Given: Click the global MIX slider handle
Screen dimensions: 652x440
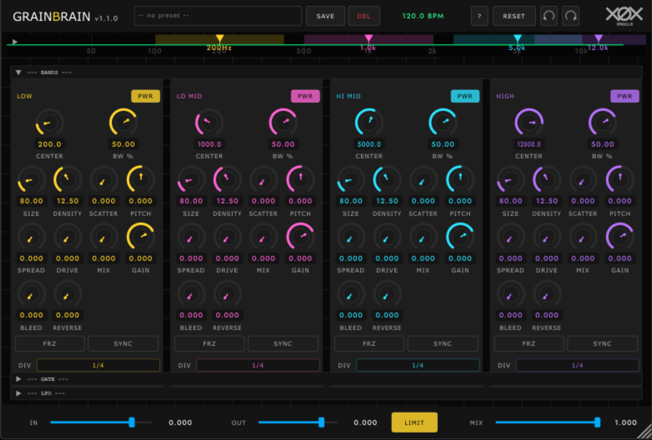Looking at the screenshot, I should [x=598, y=423].
